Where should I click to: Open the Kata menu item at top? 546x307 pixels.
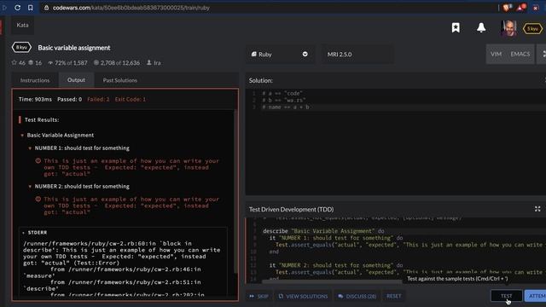(22, 25)
